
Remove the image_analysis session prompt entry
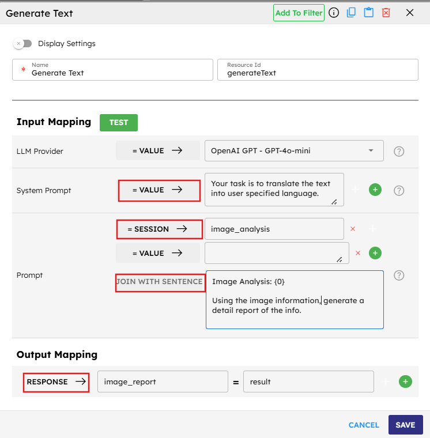[353, 229]
